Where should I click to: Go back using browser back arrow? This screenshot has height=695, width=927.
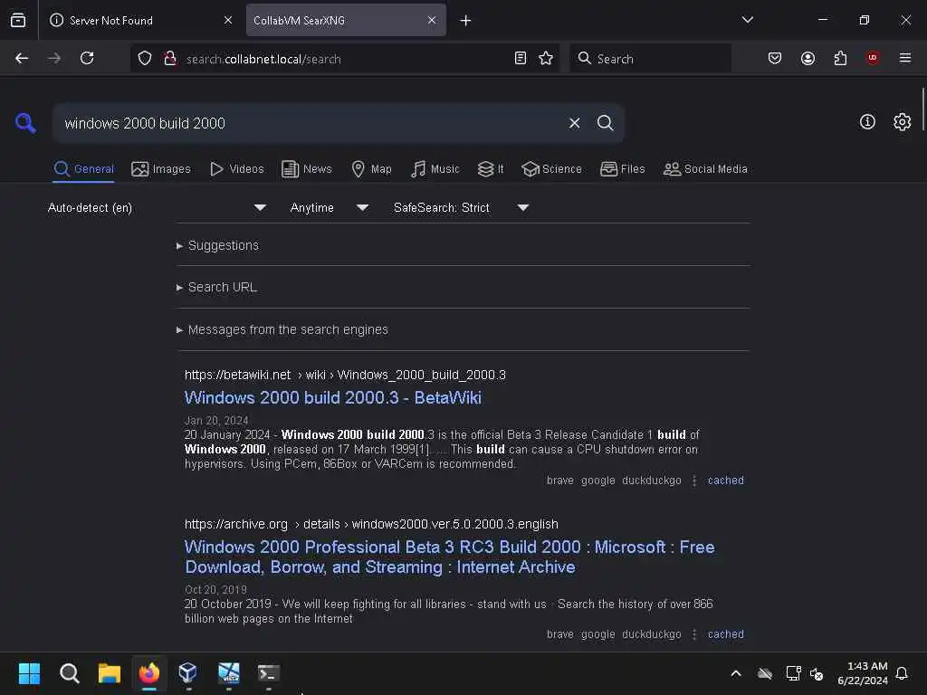[22, 58]
